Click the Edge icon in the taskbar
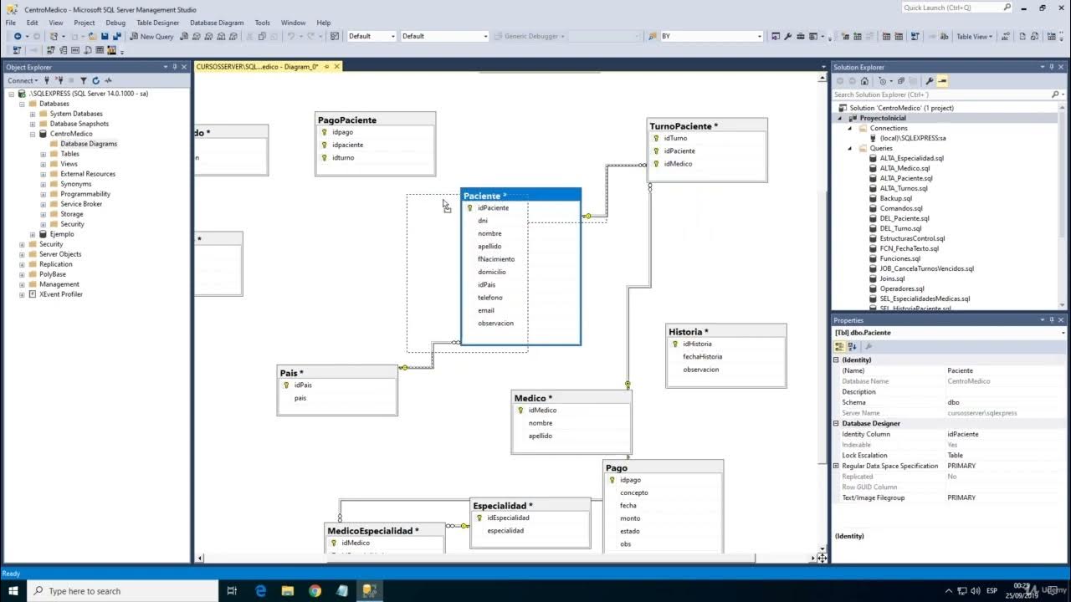Screen dimensions: 1071x602 coord(260,591)
